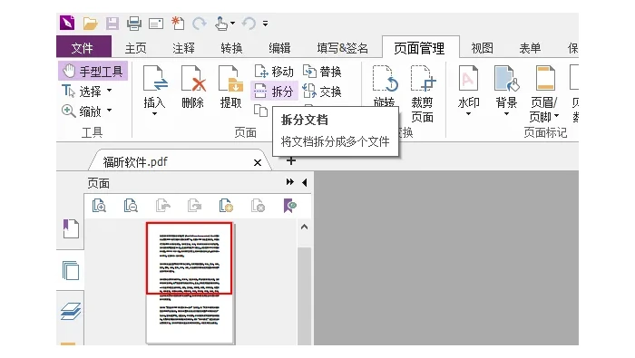Viewport: 635px width, 358px height.
Task: Open the page thumbnails sidebar icon
Action: (x=71, y=271)
